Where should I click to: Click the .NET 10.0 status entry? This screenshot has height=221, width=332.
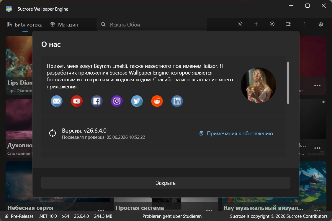48,216
